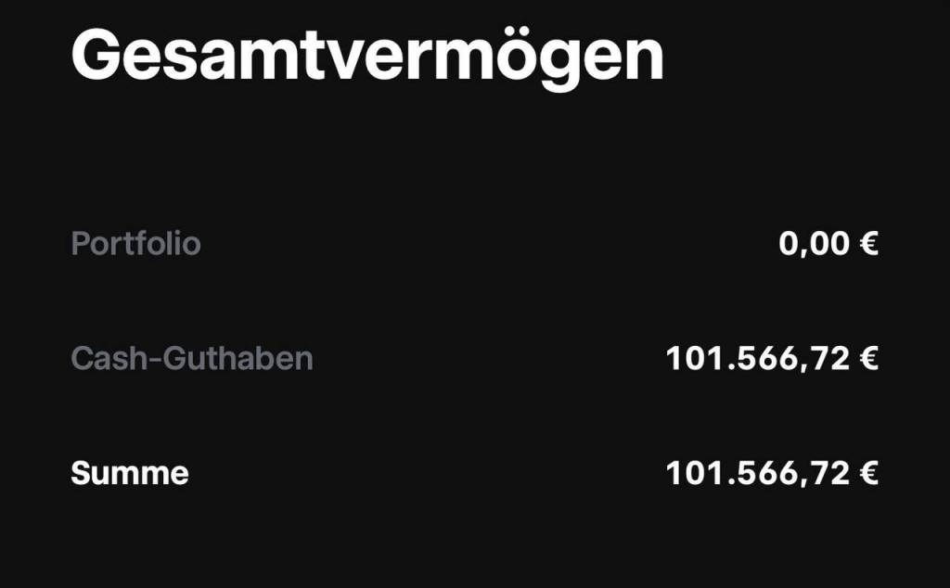Click the Gesamtvermögen heading
Image resolution: width=950 pixels, height=588 pixels.
click(x=367, y=56)
